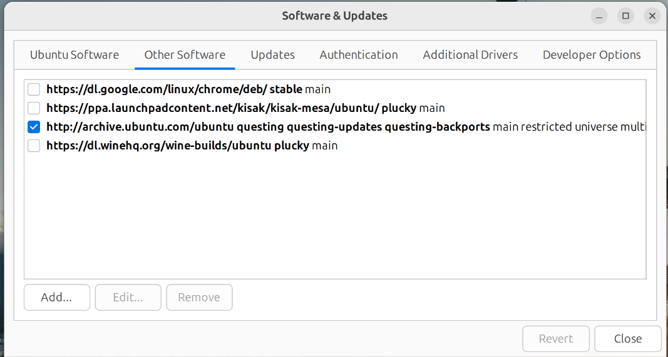Screen dimensions: 668x357
Task: Uncheck the archive.ubuntu.com questing source
Action: coord(34,127)
